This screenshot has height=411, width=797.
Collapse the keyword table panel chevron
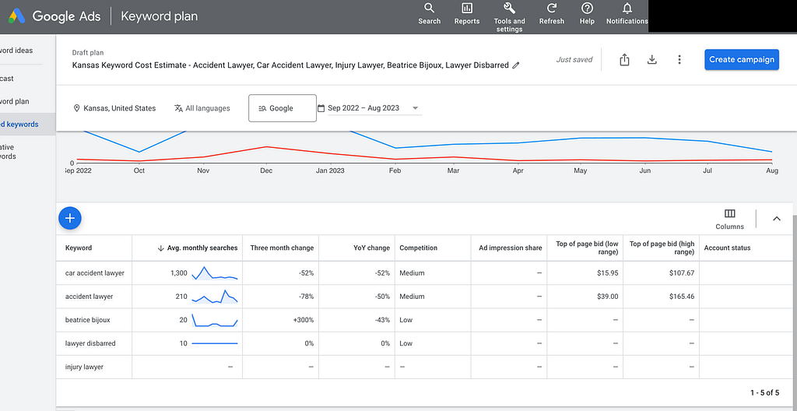coord(776,219)
